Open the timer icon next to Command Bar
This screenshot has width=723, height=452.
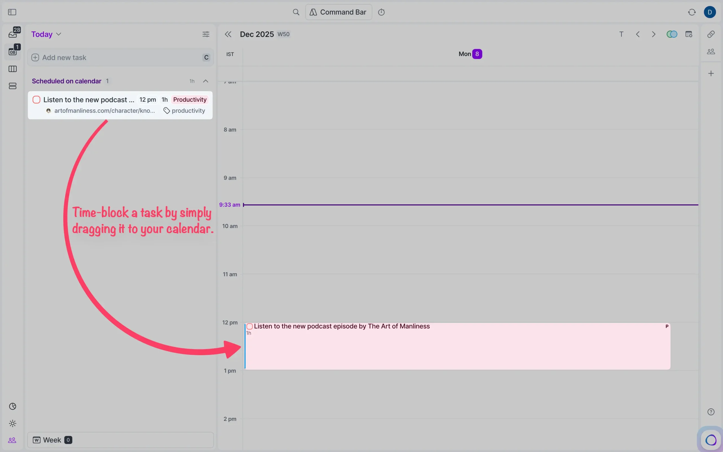click(382, 12)
